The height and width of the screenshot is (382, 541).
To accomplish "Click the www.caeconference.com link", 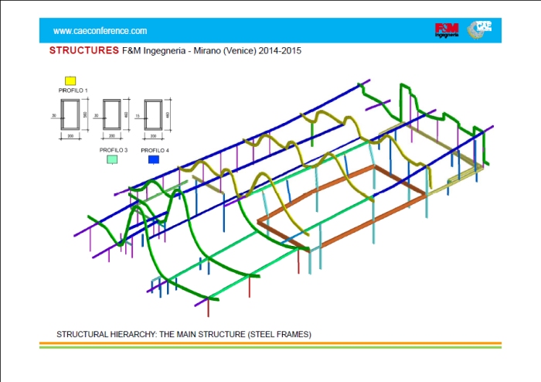I will [x=100, y=31].
